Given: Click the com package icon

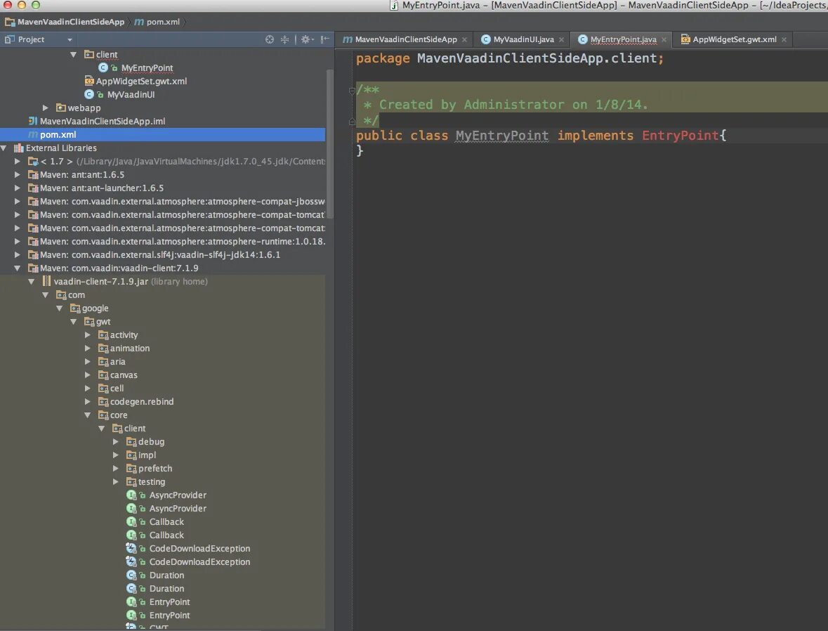Looking at the screenshot, I should point(60,295).
